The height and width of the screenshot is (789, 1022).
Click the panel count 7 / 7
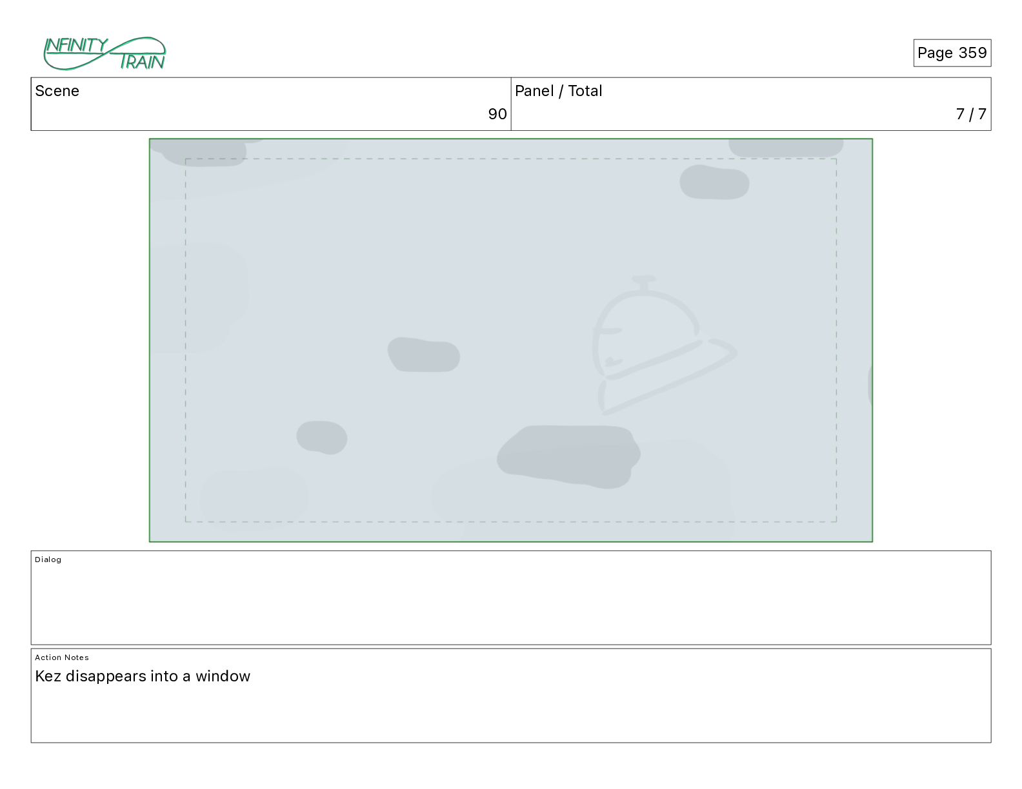(x=971, y=114)
